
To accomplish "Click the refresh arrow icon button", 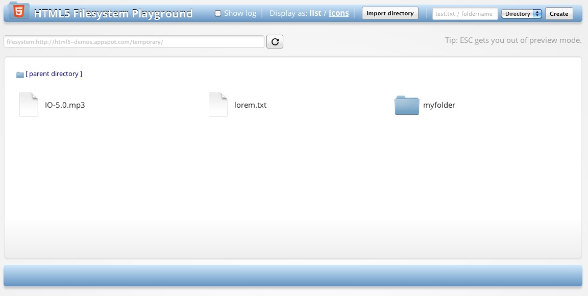I will [275, 42].
